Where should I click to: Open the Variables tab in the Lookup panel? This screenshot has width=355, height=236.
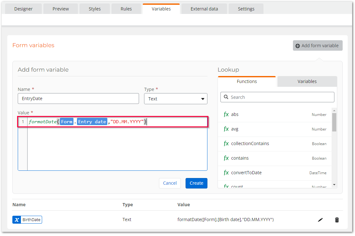[x=307, y=81]
